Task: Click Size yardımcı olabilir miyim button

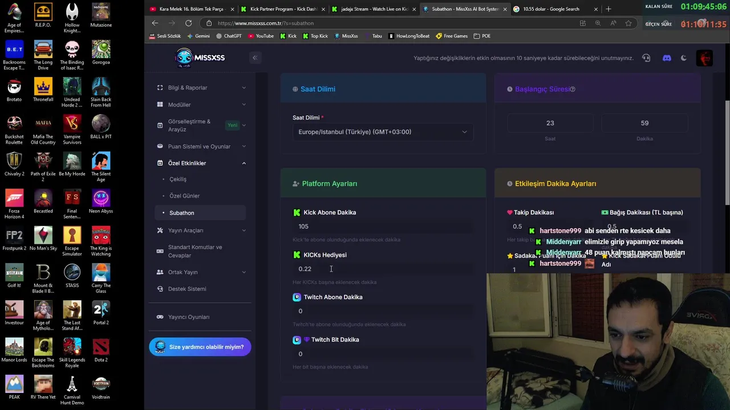Action: coord(200,347)
